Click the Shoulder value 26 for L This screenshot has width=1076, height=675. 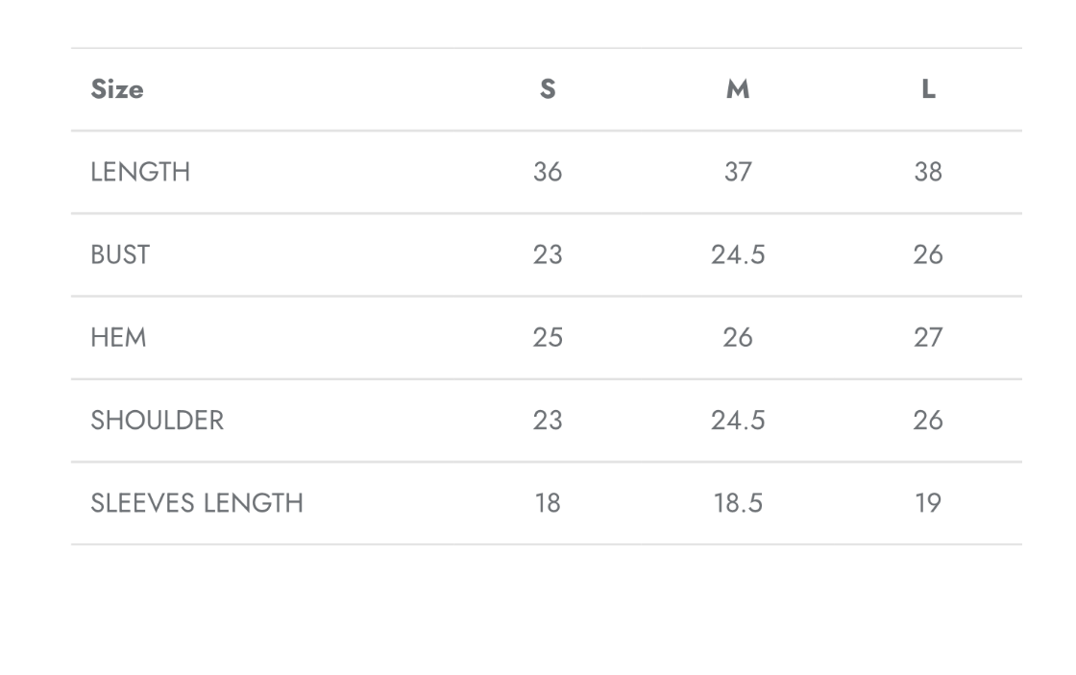pos(928,421)
